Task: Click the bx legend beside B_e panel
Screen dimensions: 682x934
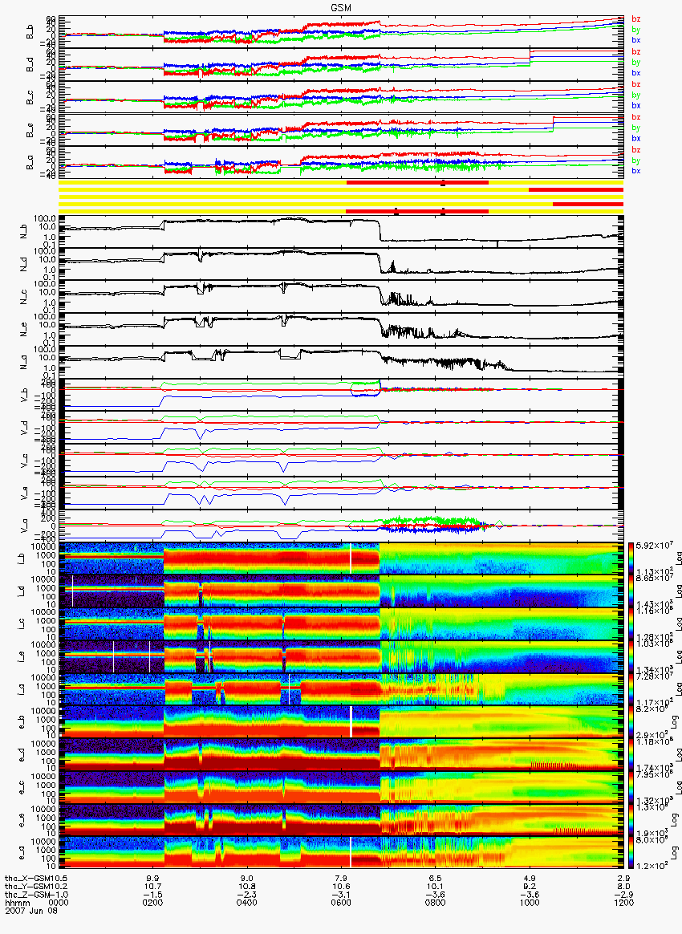Action: click(x=635, y=138)
